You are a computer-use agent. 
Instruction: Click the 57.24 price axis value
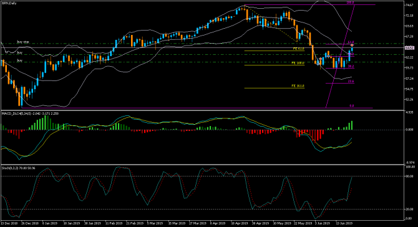(x=409, y=79)
